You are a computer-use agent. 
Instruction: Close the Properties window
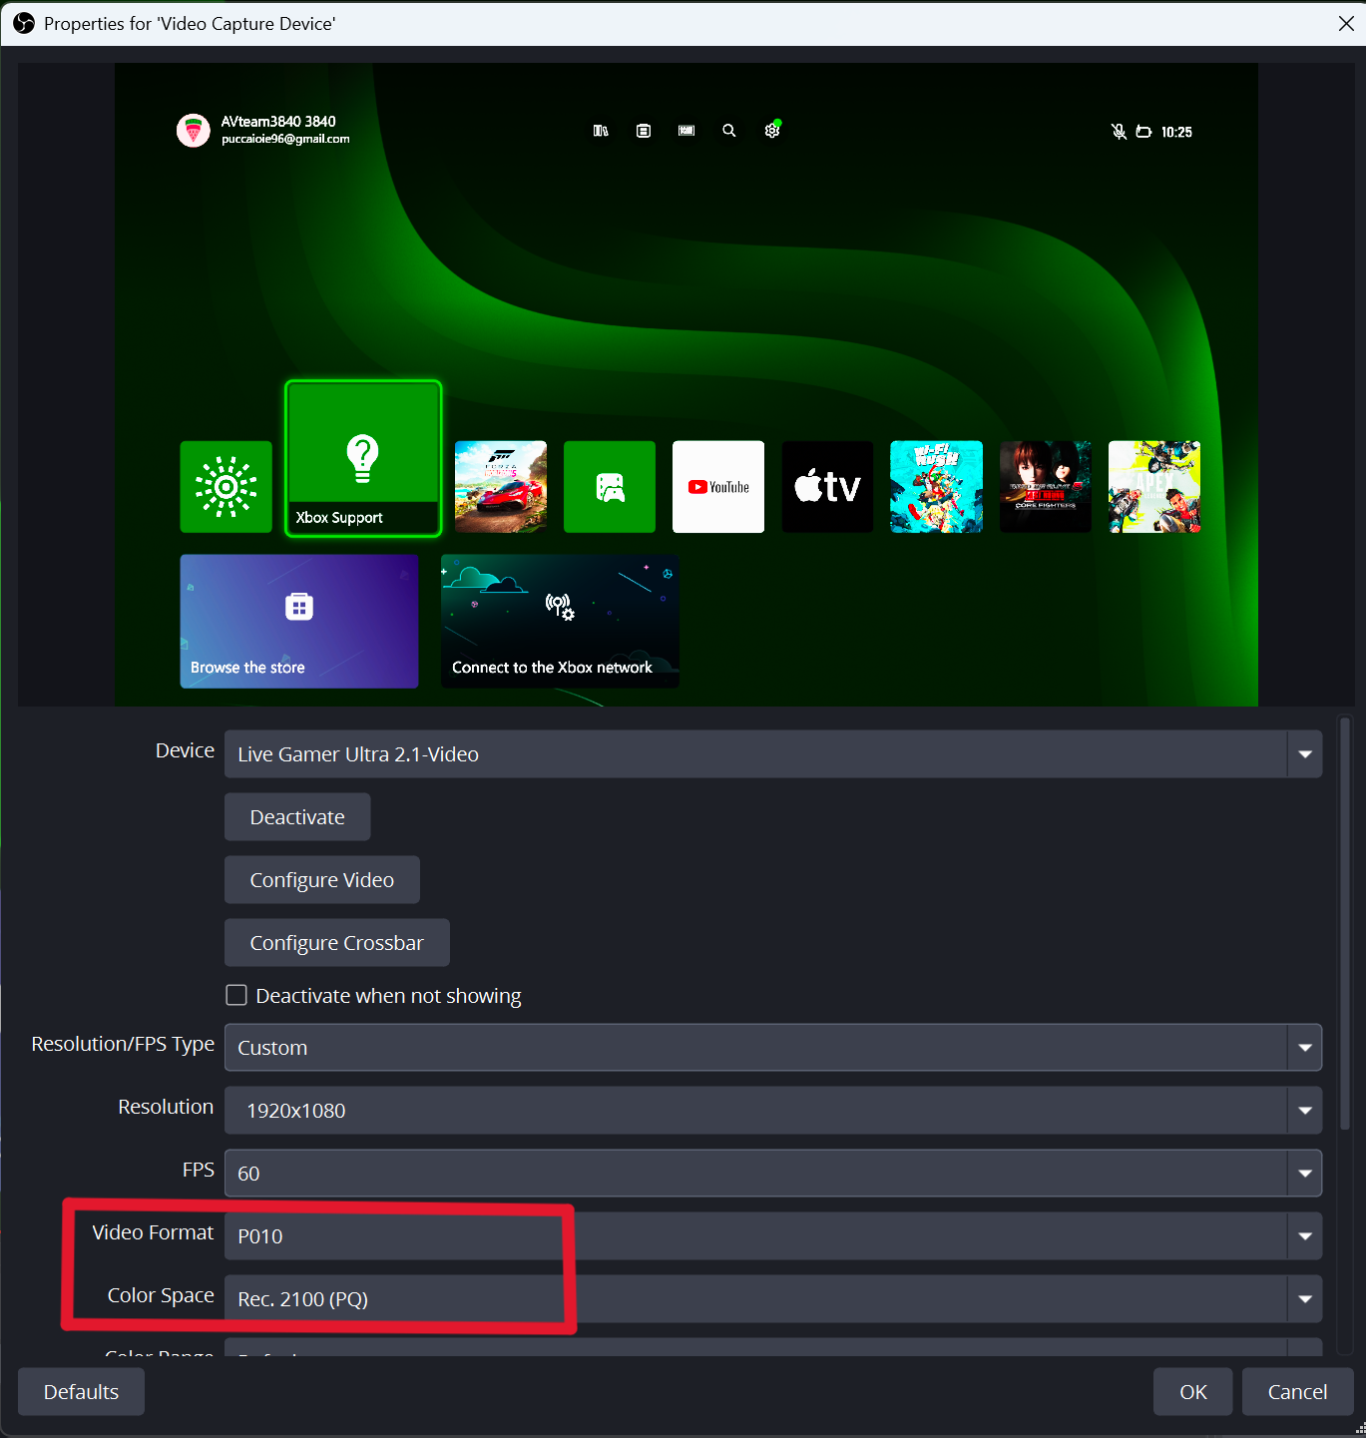click(1346, 23)
